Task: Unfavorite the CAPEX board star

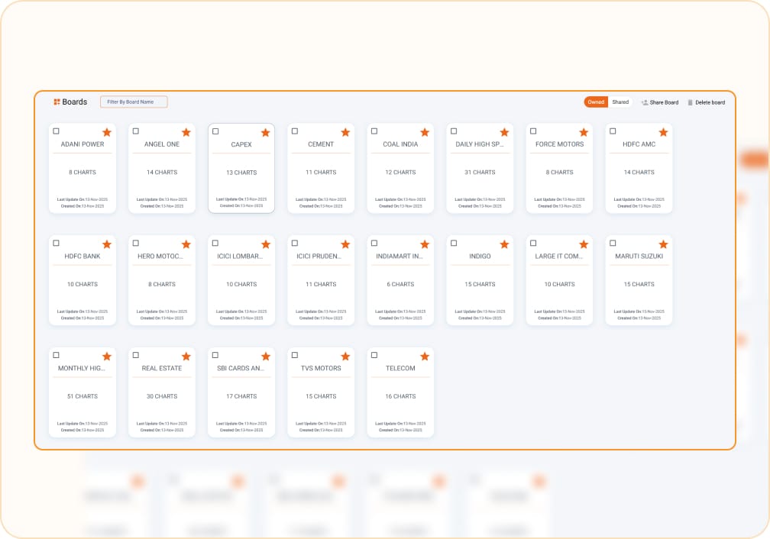Action: (266, 132)
